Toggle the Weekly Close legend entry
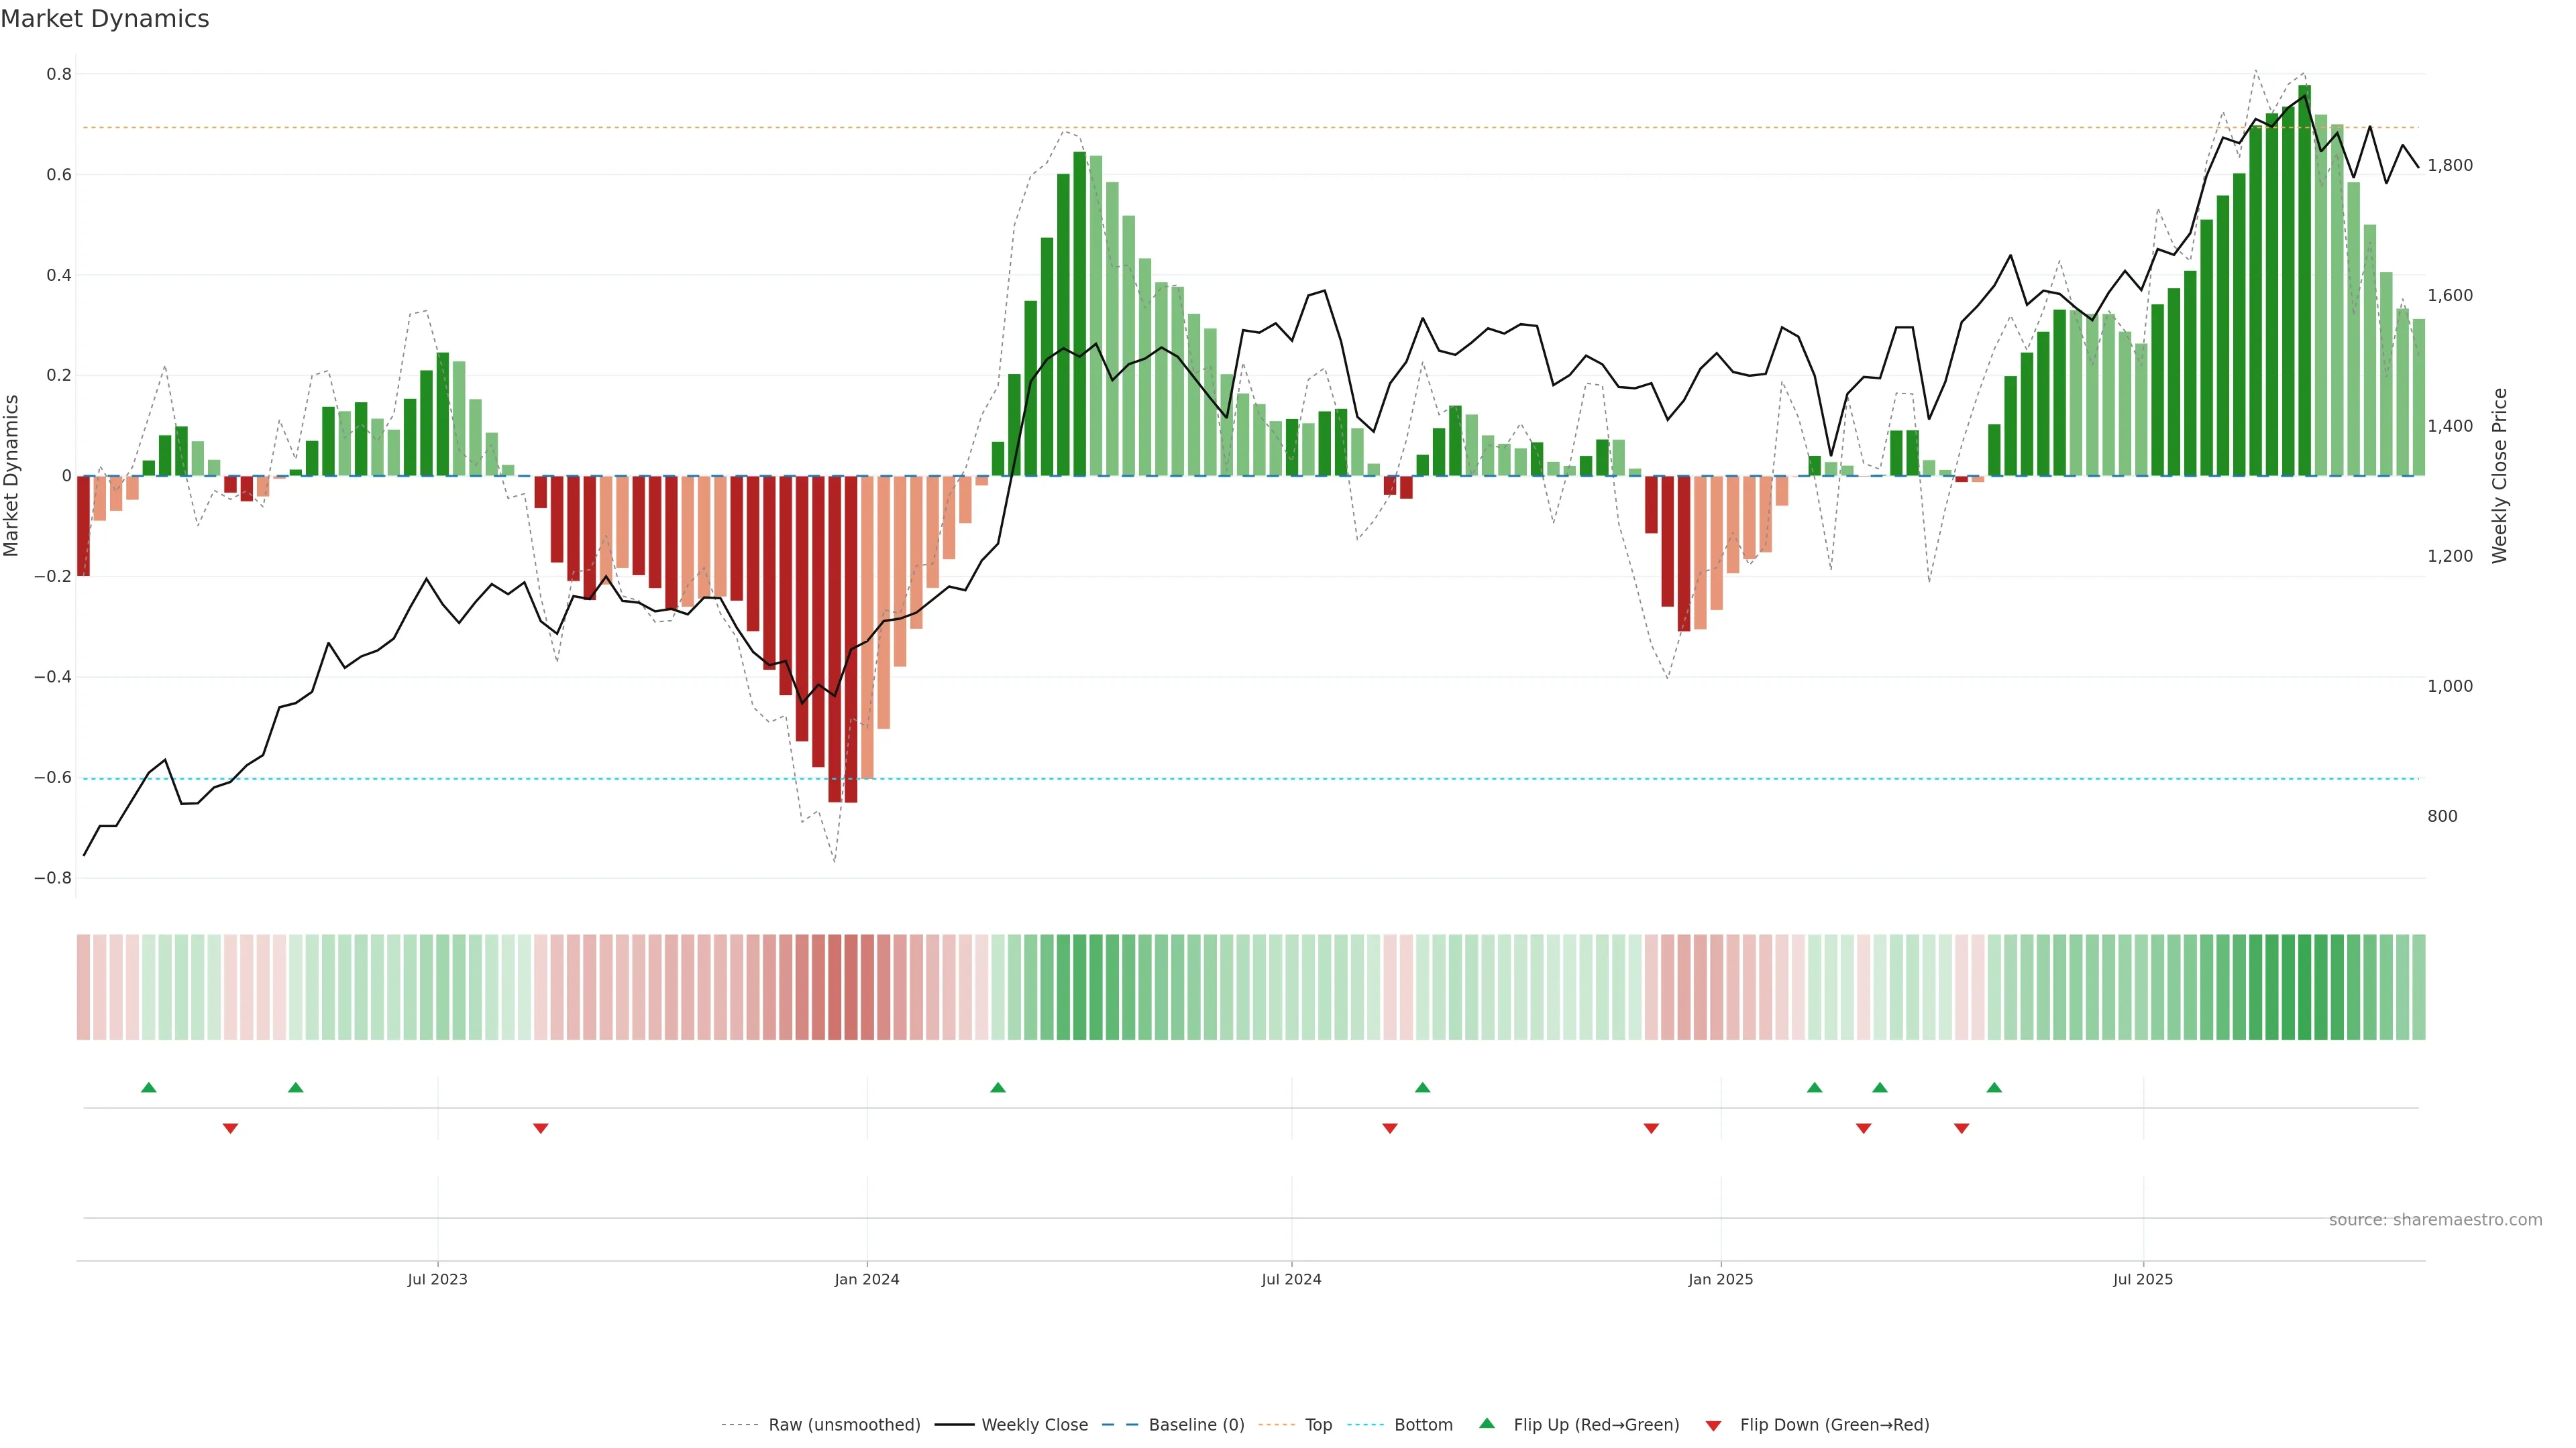This screenshot has width=2576, height=1448. [1034, 1425]
